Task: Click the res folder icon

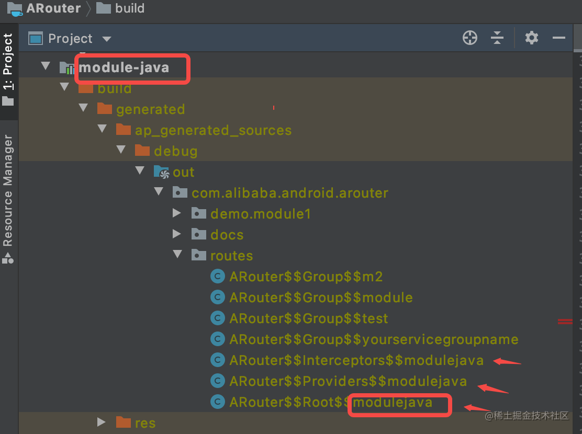Action: point(124,422)
